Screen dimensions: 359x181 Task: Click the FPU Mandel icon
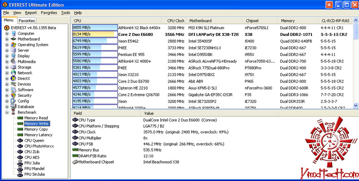pyautogui.click(x=20, y=168)
